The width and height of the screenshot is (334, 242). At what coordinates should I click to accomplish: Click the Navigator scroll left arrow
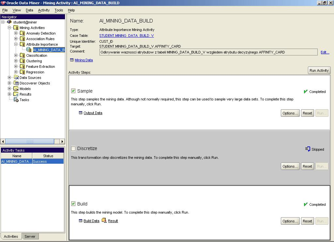coord(3,141)
